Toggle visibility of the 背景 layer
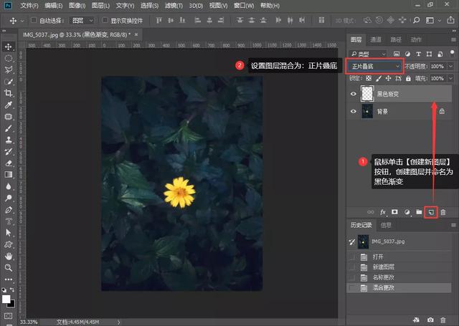 353,112
